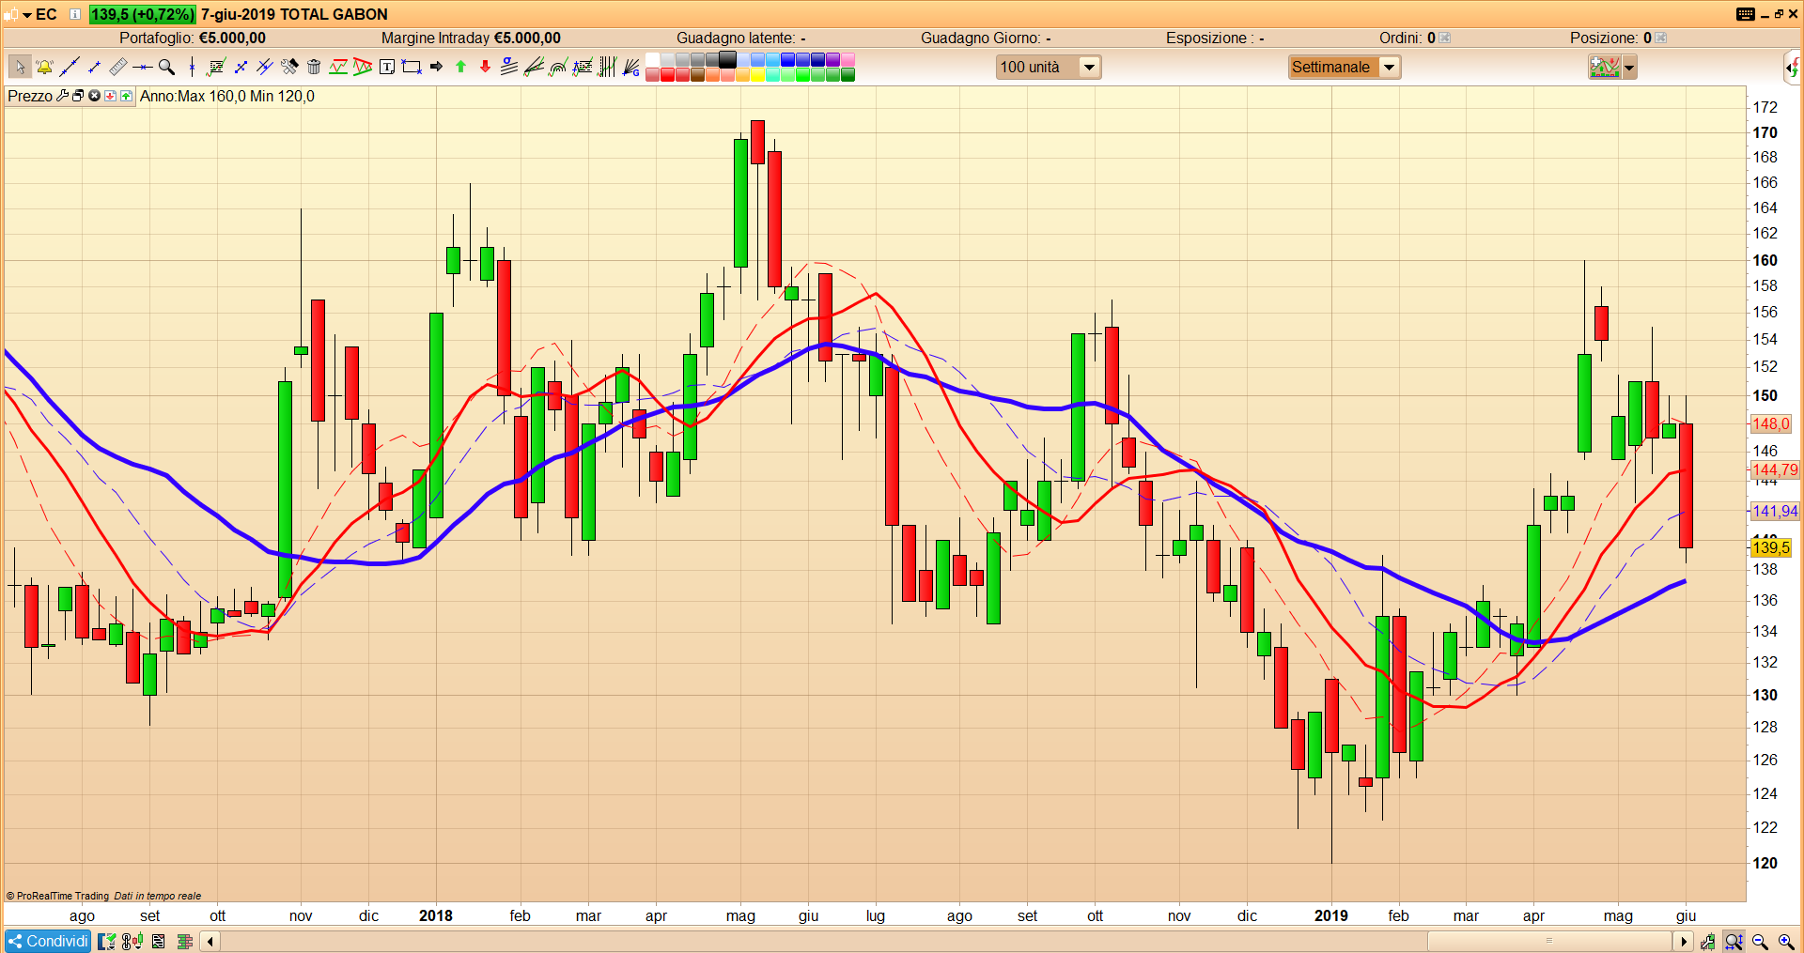This screenshot has height=953, width=1804.
Task: Select the rectangle drawing tool
Action: tap(411, 67)
